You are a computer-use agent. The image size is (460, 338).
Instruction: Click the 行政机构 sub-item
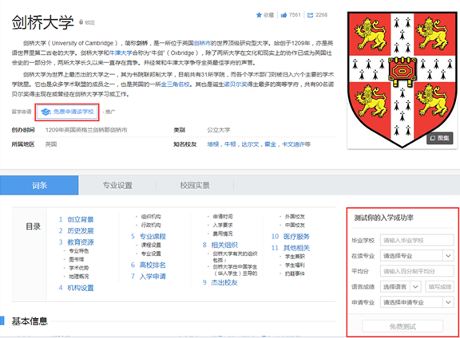click(151, 226)
